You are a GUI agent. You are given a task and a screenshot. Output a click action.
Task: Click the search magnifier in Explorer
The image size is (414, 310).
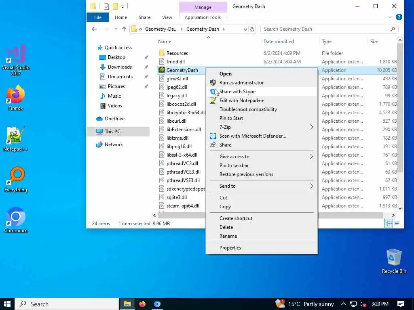pos(393,29)
